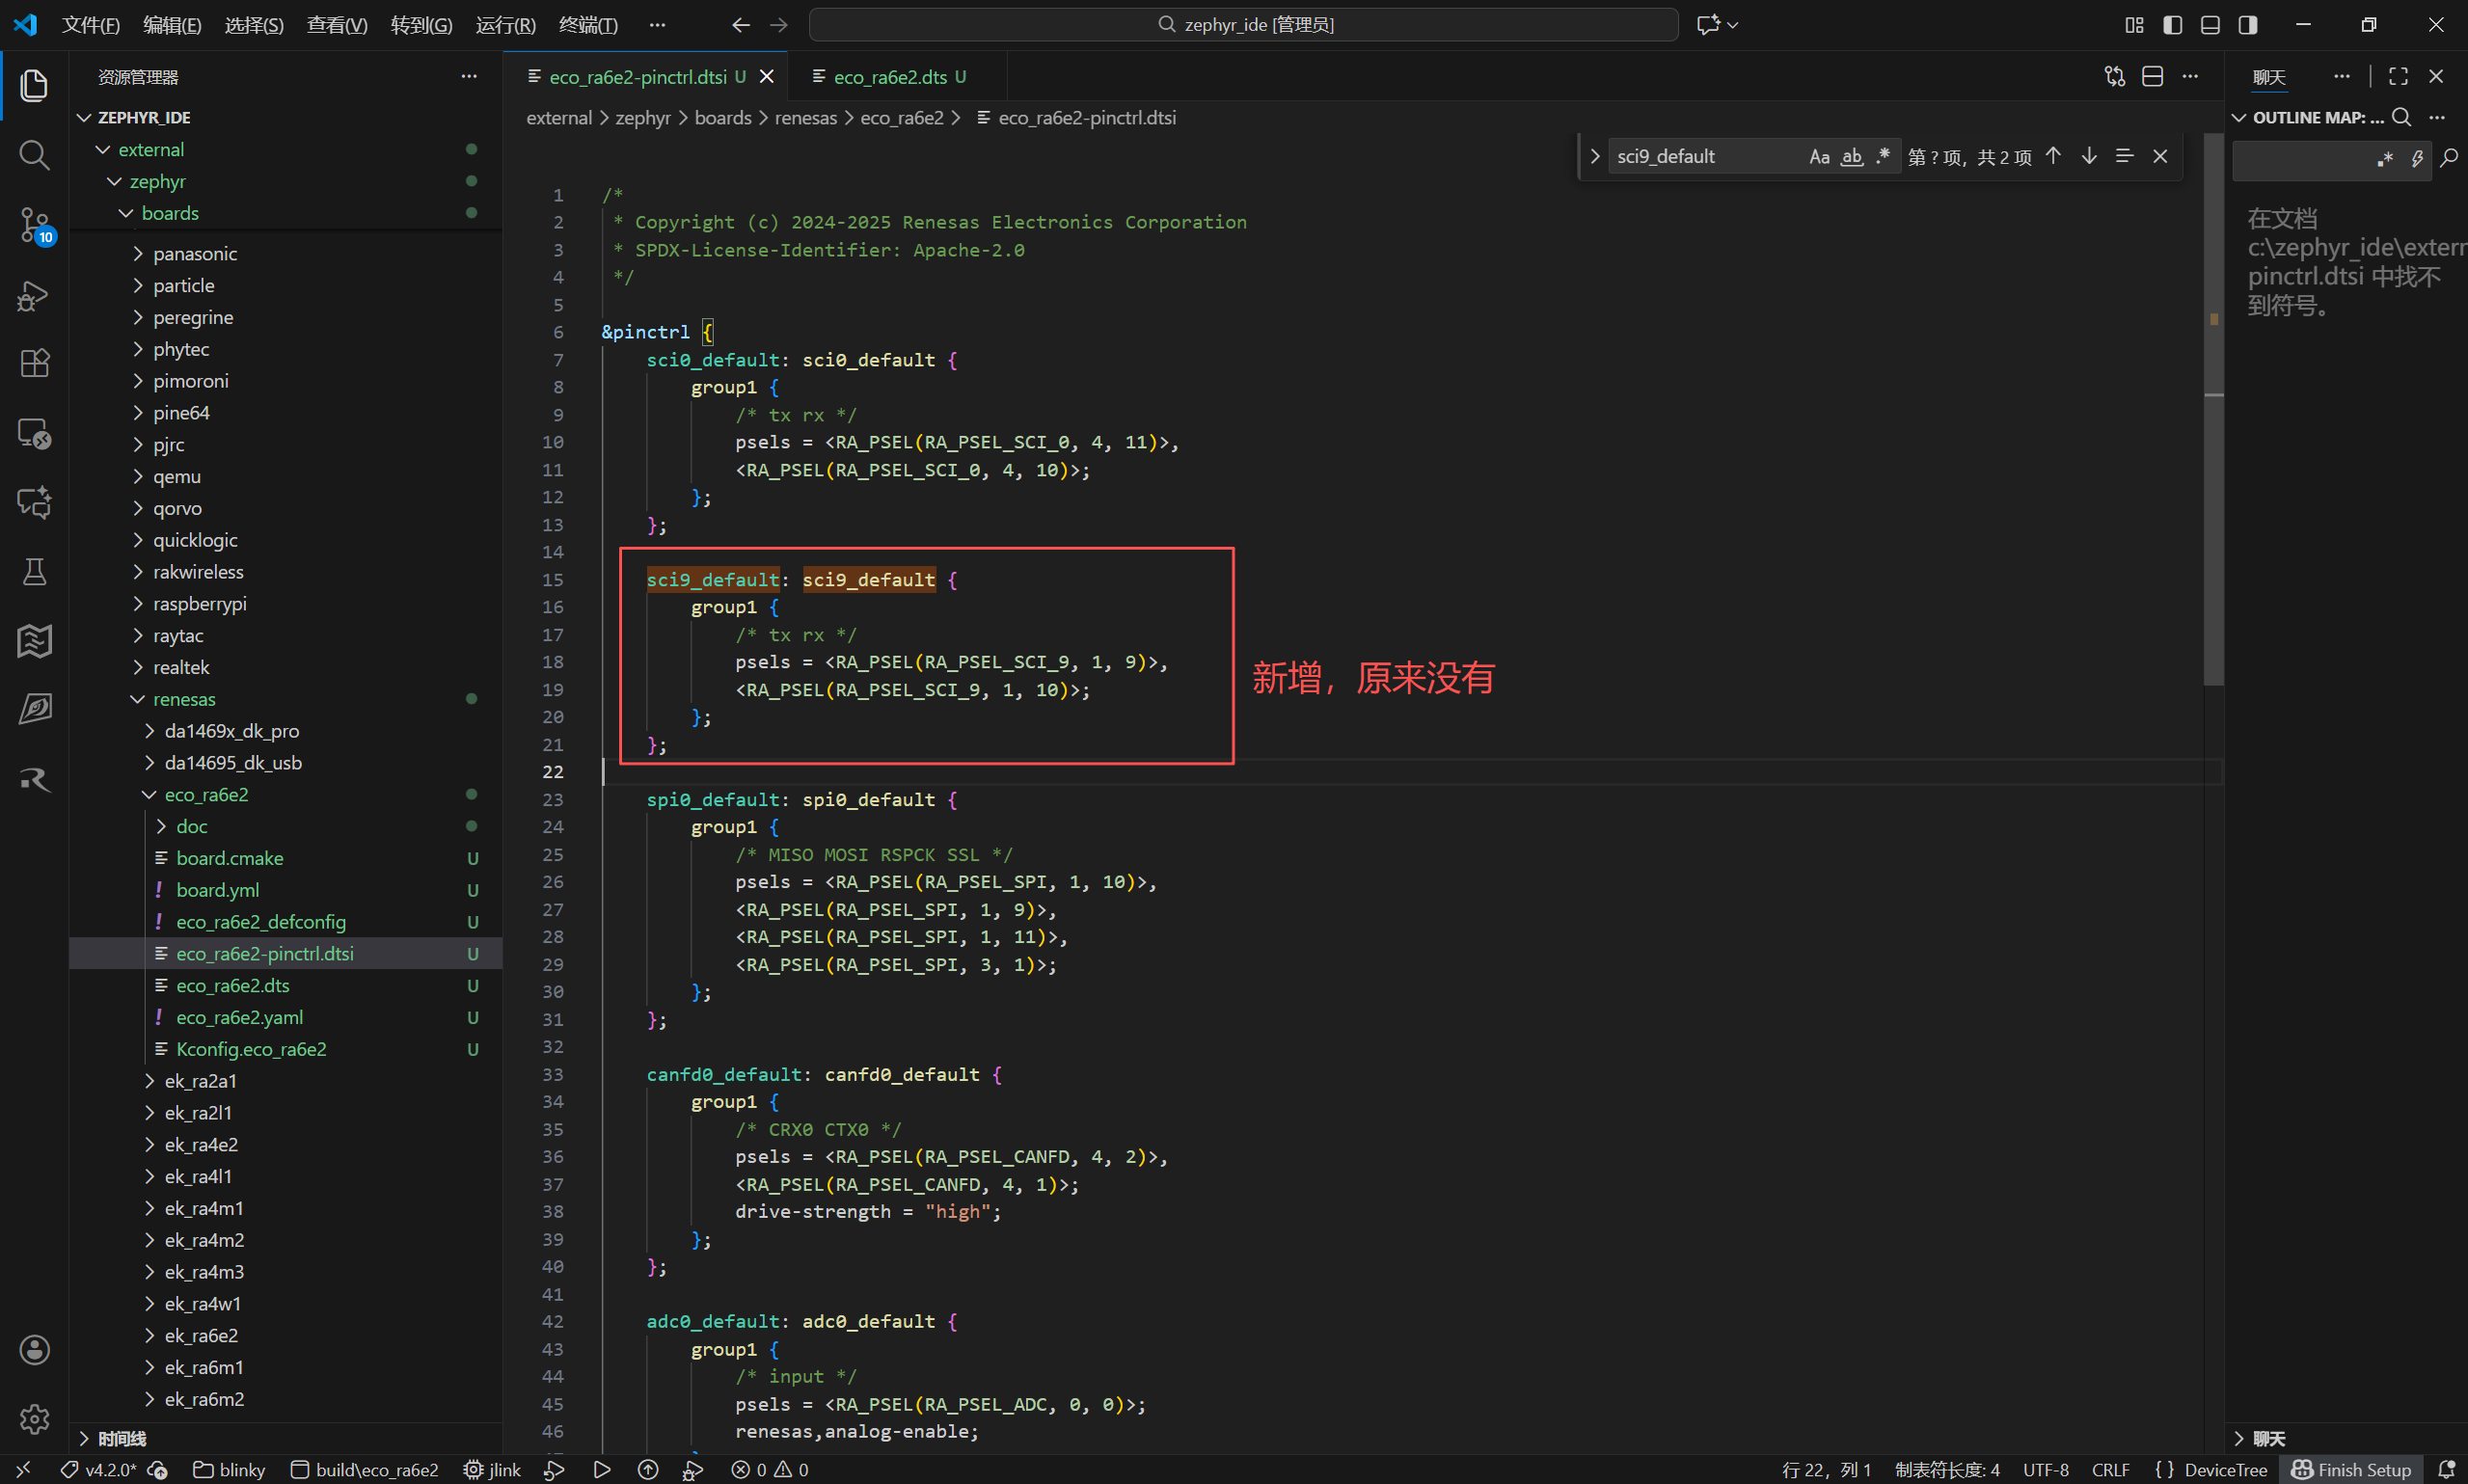Click the editor vertical scrollbar thumb
This screenshot has height=1484, width=2468.
pyautogui.click(x=2213, y=500)
